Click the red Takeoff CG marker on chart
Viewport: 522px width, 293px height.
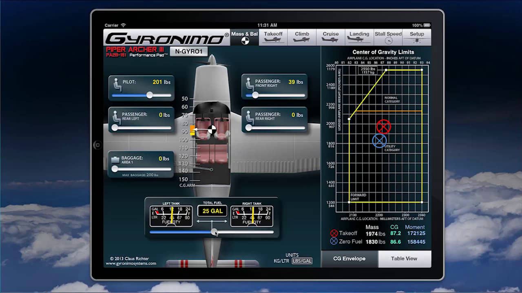tap(383, 127)
